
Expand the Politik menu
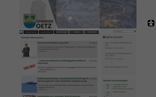click(x=76, y=32)
